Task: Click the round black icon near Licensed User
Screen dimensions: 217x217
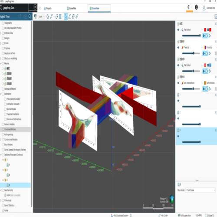Action: coord(196,7)
